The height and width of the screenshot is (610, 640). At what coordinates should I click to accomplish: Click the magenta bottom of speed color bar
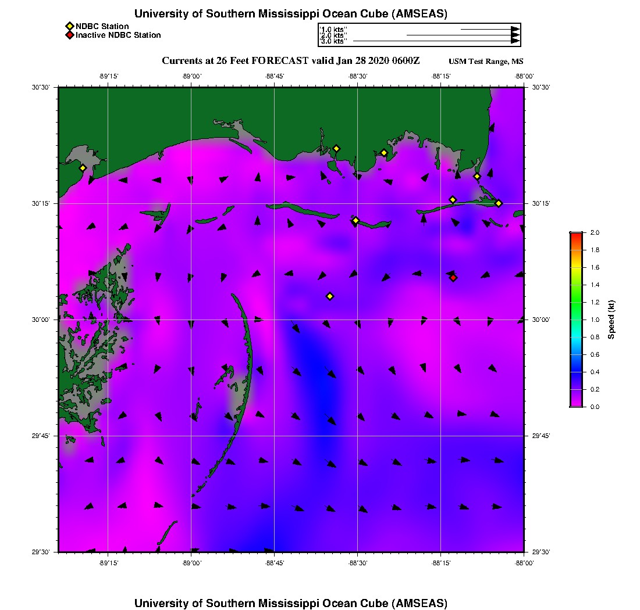[x=575, y=404]
